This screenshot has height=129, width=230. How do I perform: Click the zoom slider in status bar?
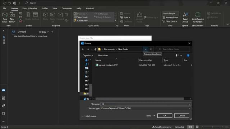[x=212, y=127]
